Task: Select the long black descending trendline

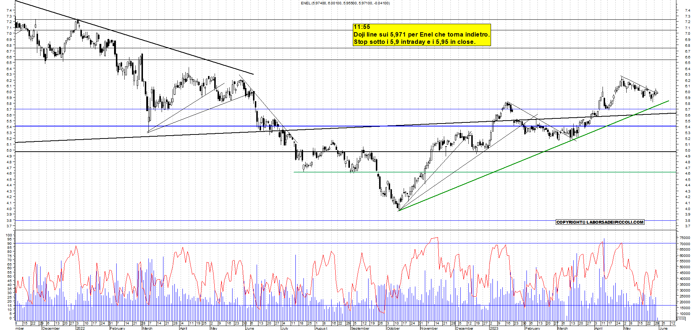Action: 135,38
